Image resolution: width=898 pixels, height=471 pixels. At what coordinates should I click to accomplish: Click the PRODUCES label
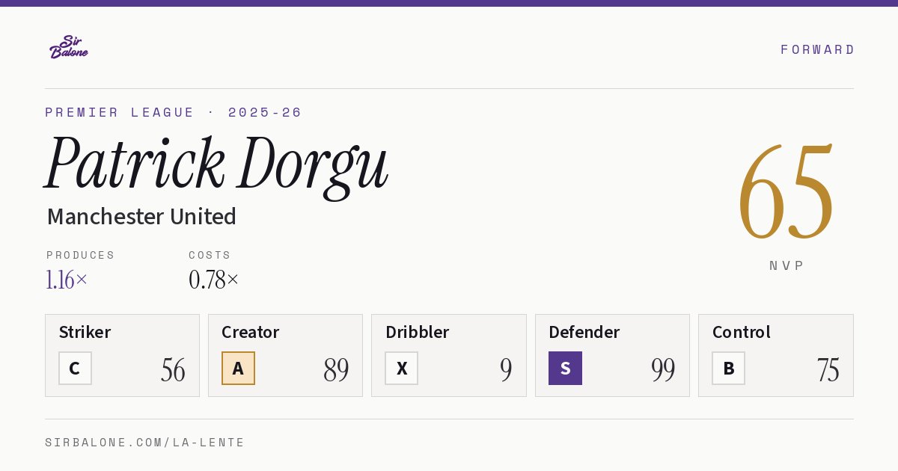tap(81, 255)
